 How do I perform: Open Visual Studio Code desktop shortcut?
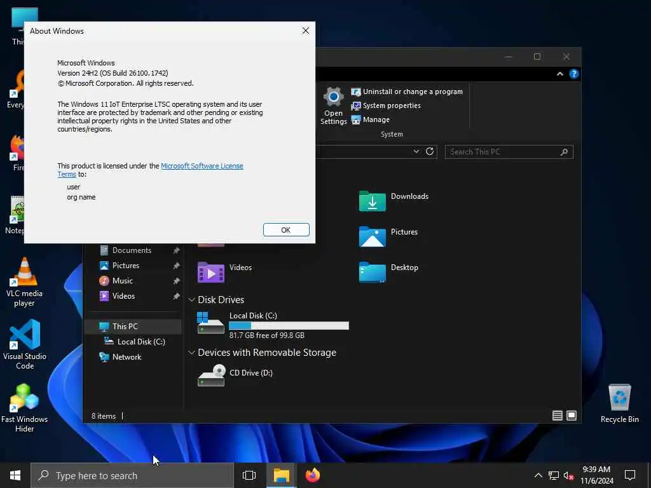click(25, 344)
